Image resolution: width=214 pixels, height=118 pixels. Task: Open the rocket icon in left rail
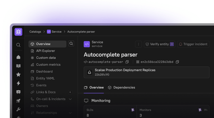18,101
